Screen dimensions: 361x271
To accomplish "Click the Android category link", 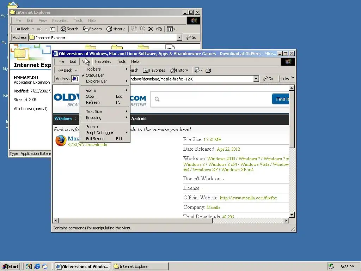I will pos(139,119).
